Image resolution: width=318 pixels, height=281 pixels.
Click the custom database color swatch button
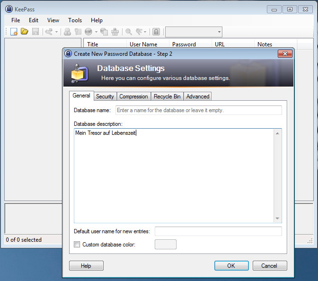pyautogui.click(x=166, y=244)
